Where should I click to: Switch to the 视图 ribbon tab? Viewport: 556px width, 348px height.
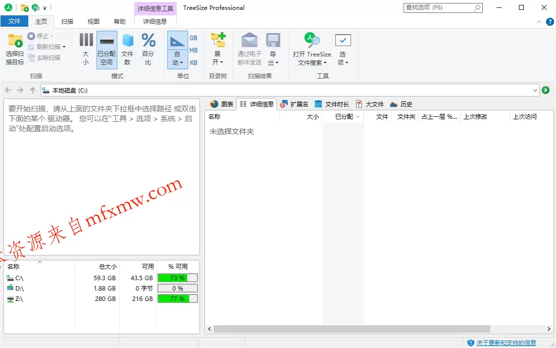coord(94,22)
